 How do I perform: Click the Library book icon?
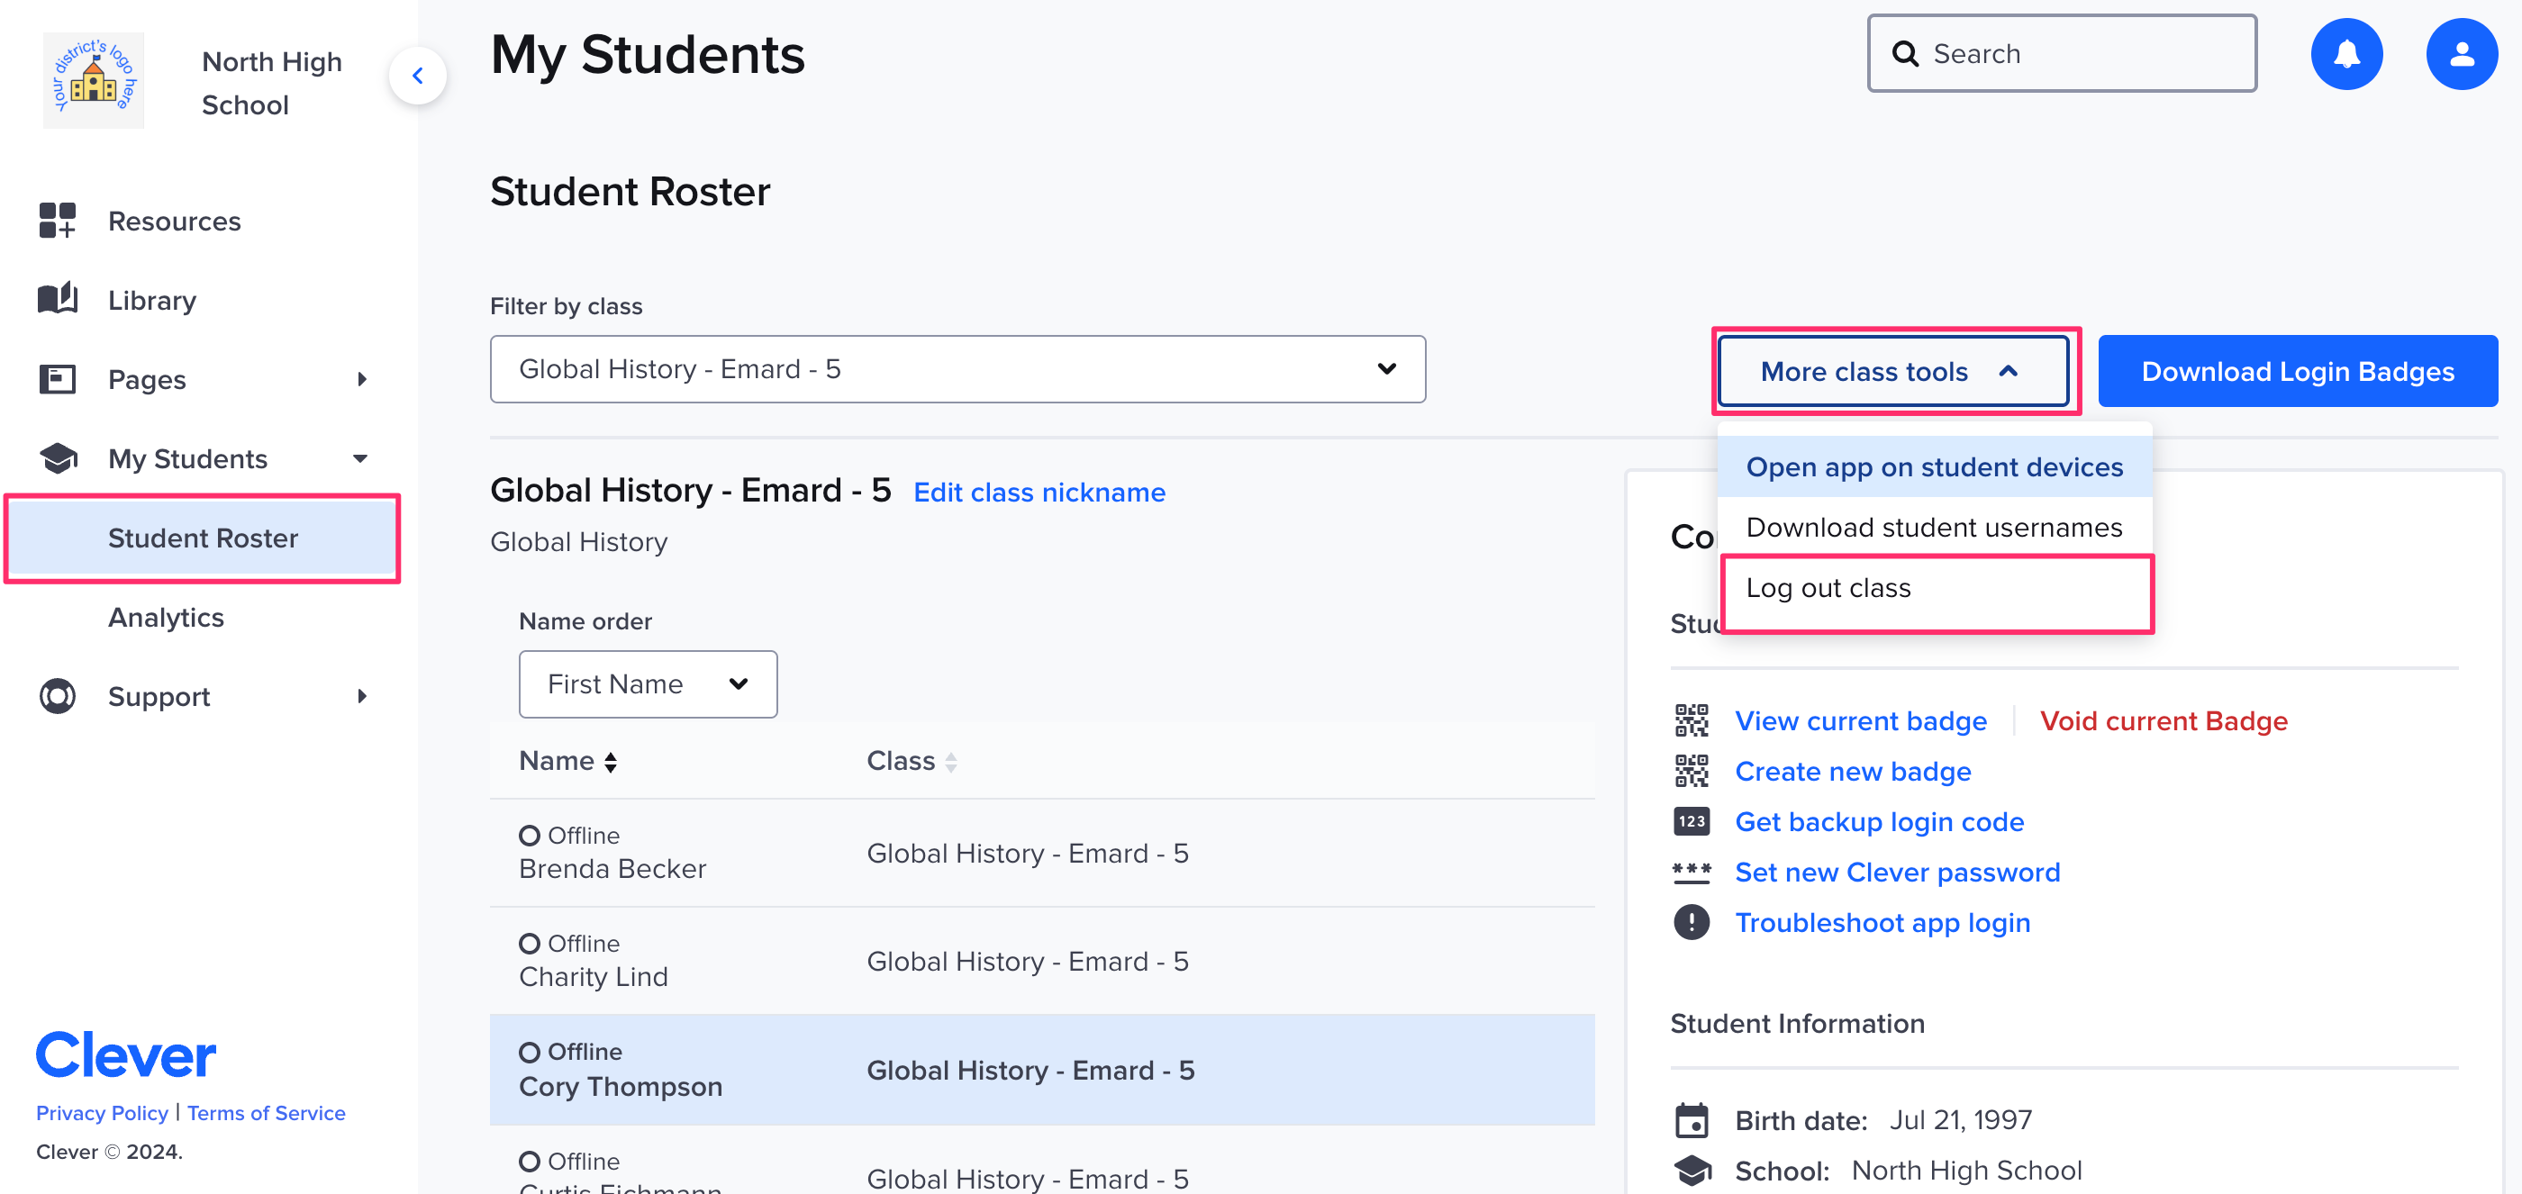point(57,299)
